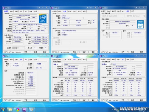Click CPU-Z title icon of the ASRock mainboard window
This screenshot has width=149, height=112.
click(52, 8)
